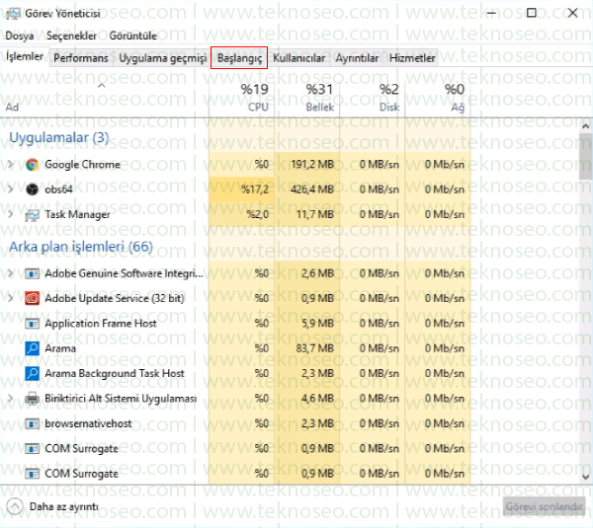Click the Görevi sonlandır button
Image resolution: width=593 pixels, height=528 pixels.
pos(545,507)
